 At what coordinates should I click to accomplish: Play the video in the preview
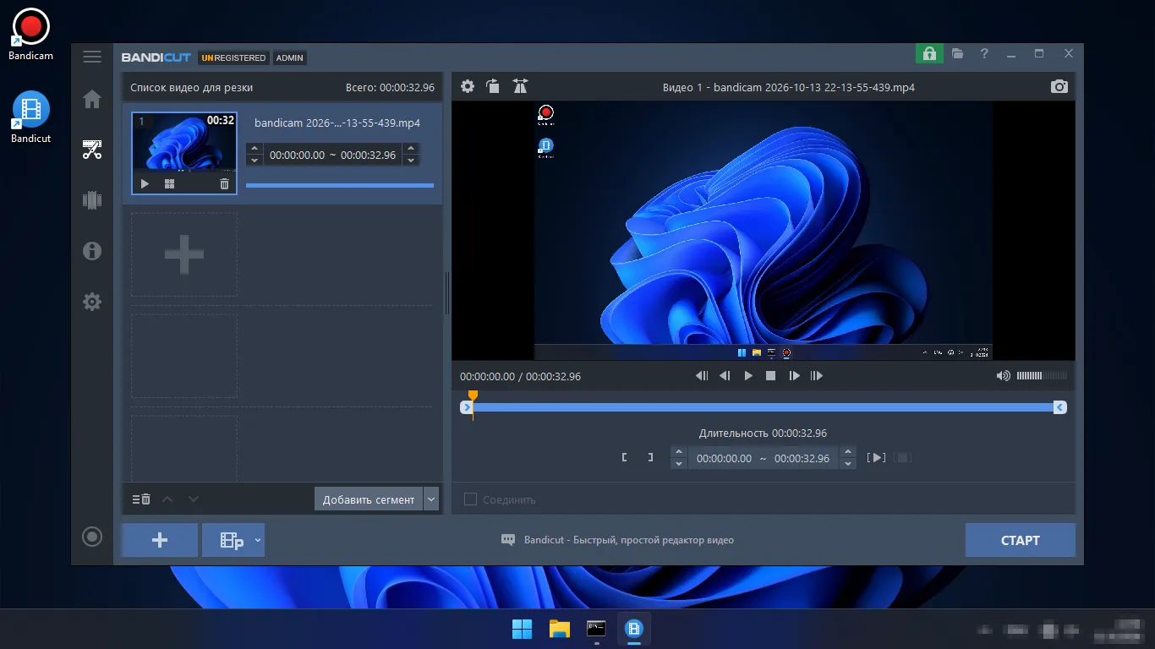pos(747,376)
